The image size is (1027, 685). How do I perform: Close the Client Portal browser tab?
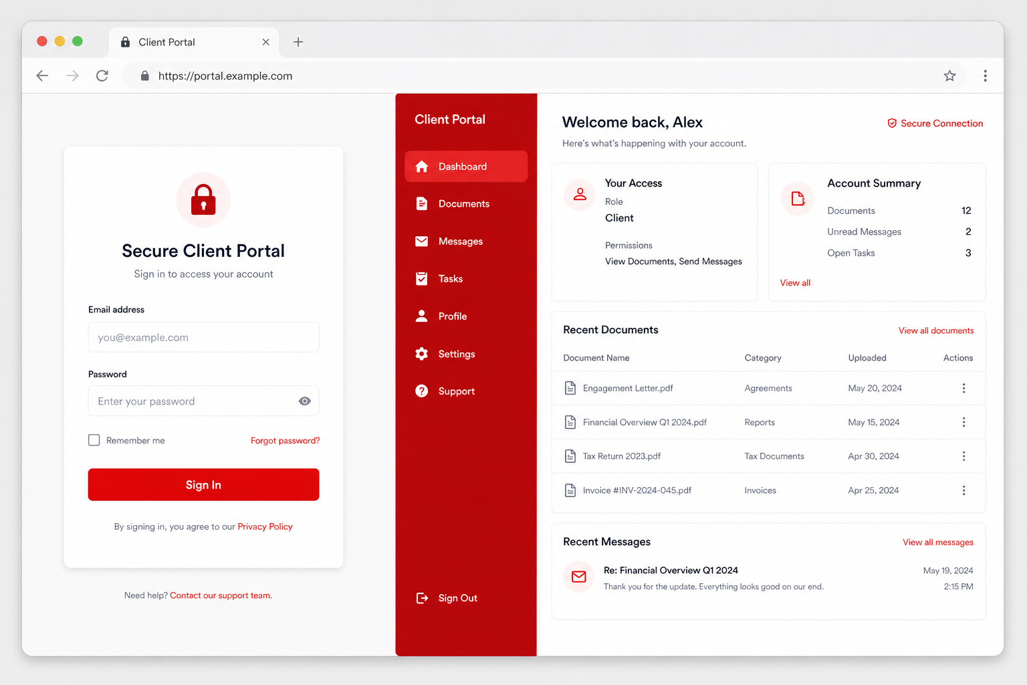coord(265,42)
